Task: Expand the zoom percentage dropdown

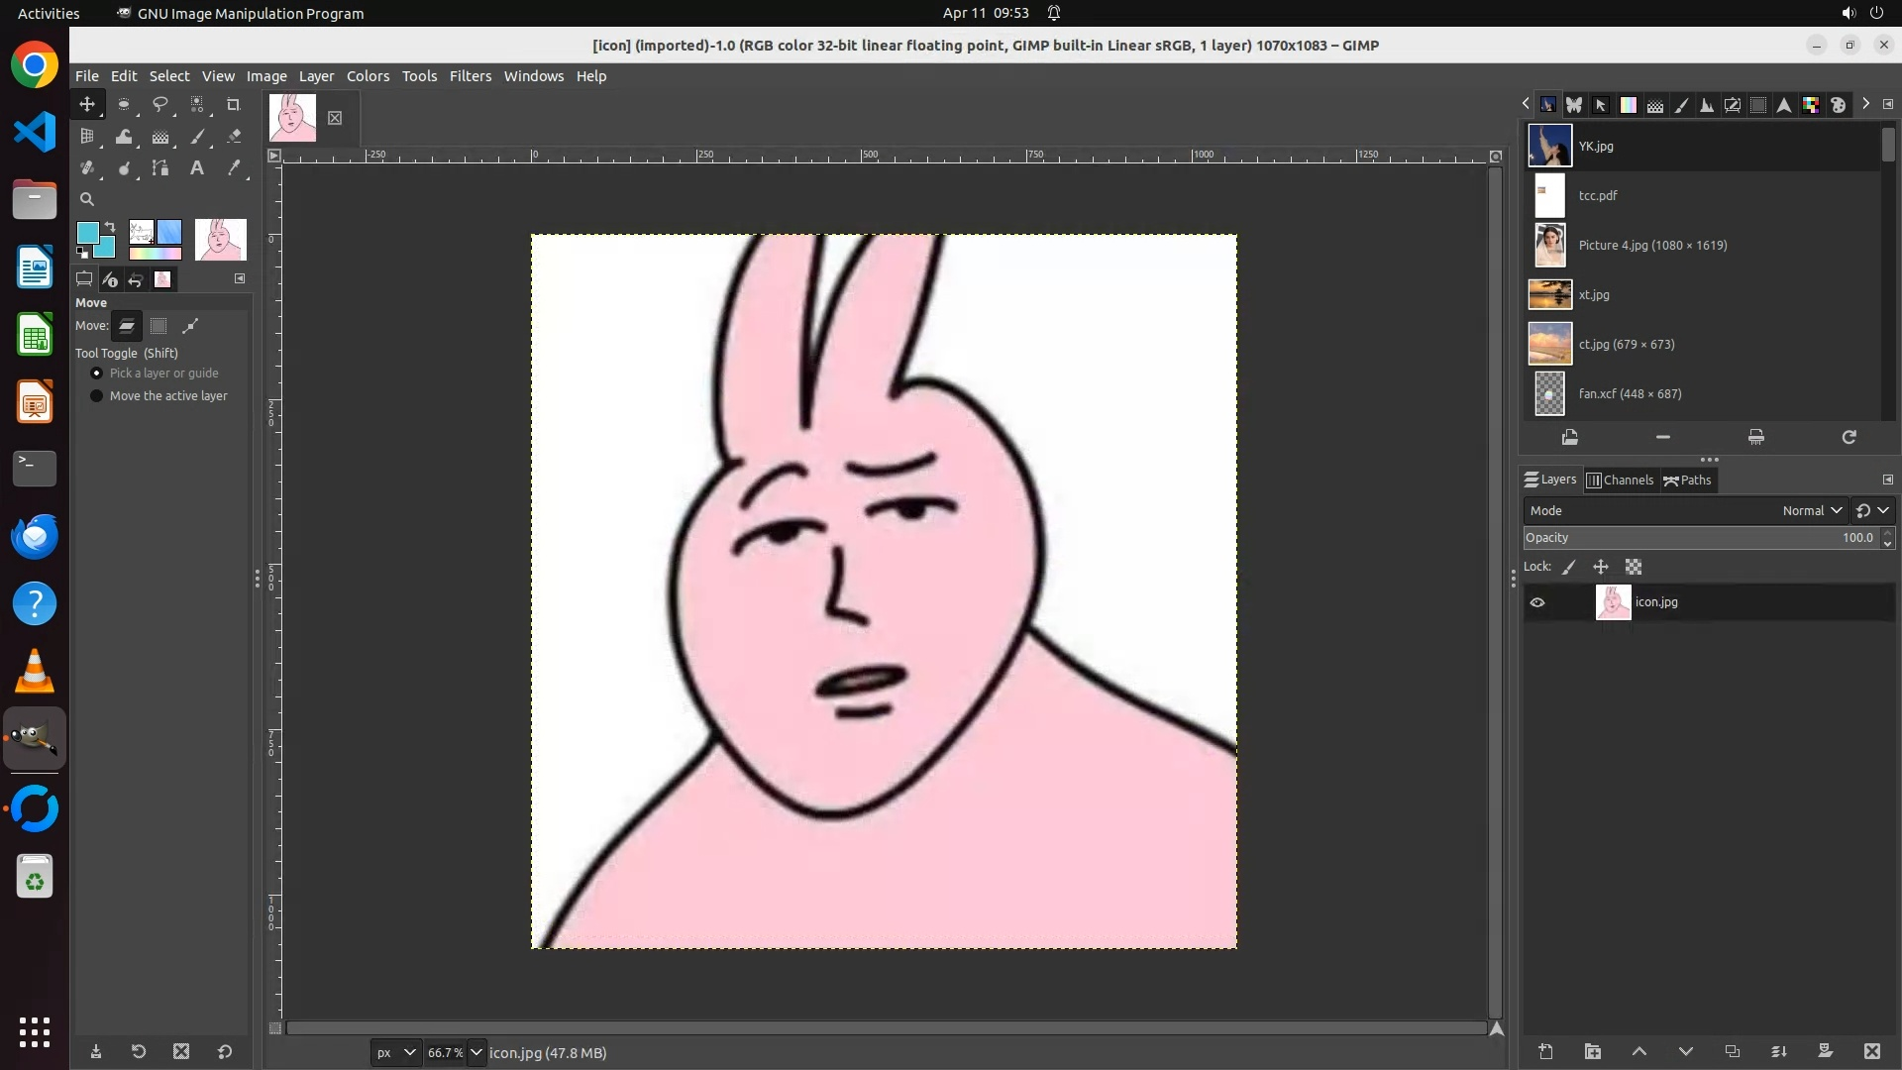Action: point(476,1053)
